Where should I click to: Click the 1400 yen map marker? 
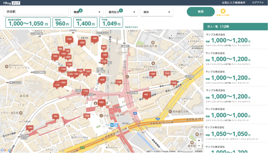click(63, 54)
